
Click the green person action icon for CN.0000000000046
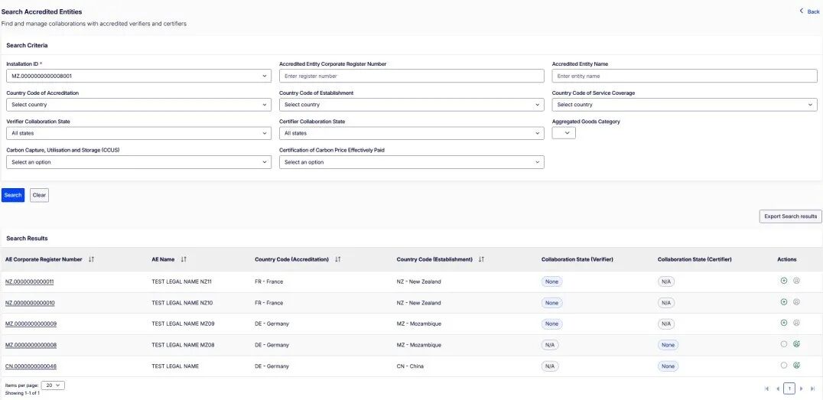pyautogui.click(x=796, y=366)
